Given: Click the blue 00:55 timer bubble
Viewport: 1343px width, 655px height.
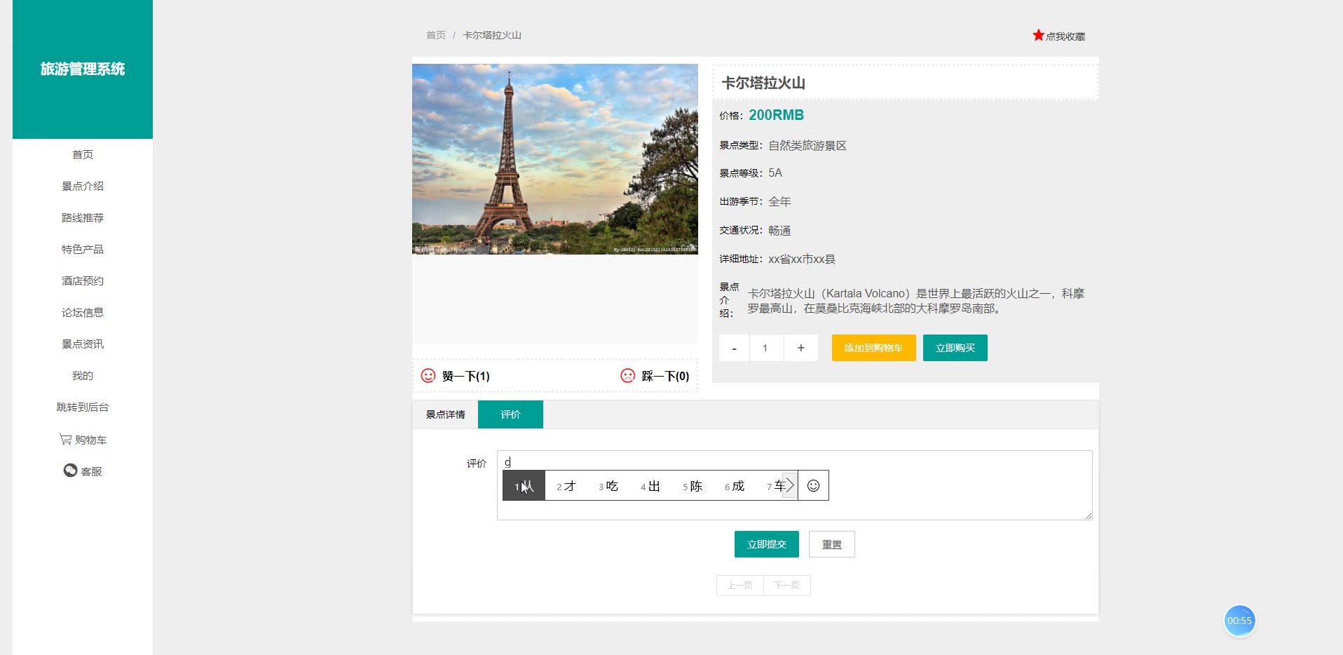Looking at the screenshot, I should [x=1239, y=621].
